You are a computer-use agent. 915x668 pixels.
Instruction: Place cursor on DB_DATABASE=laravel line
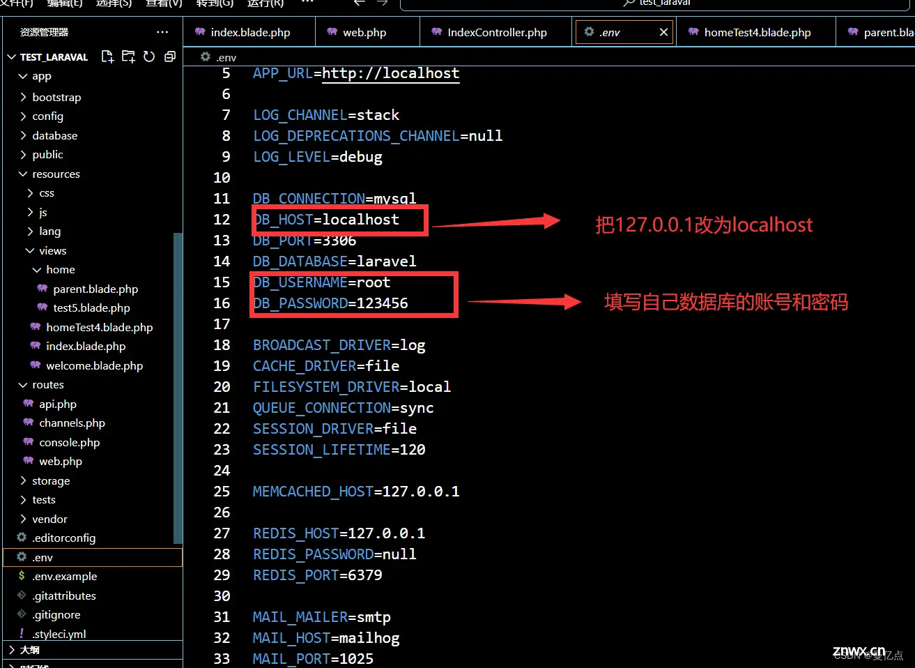(x=335, y=261)
